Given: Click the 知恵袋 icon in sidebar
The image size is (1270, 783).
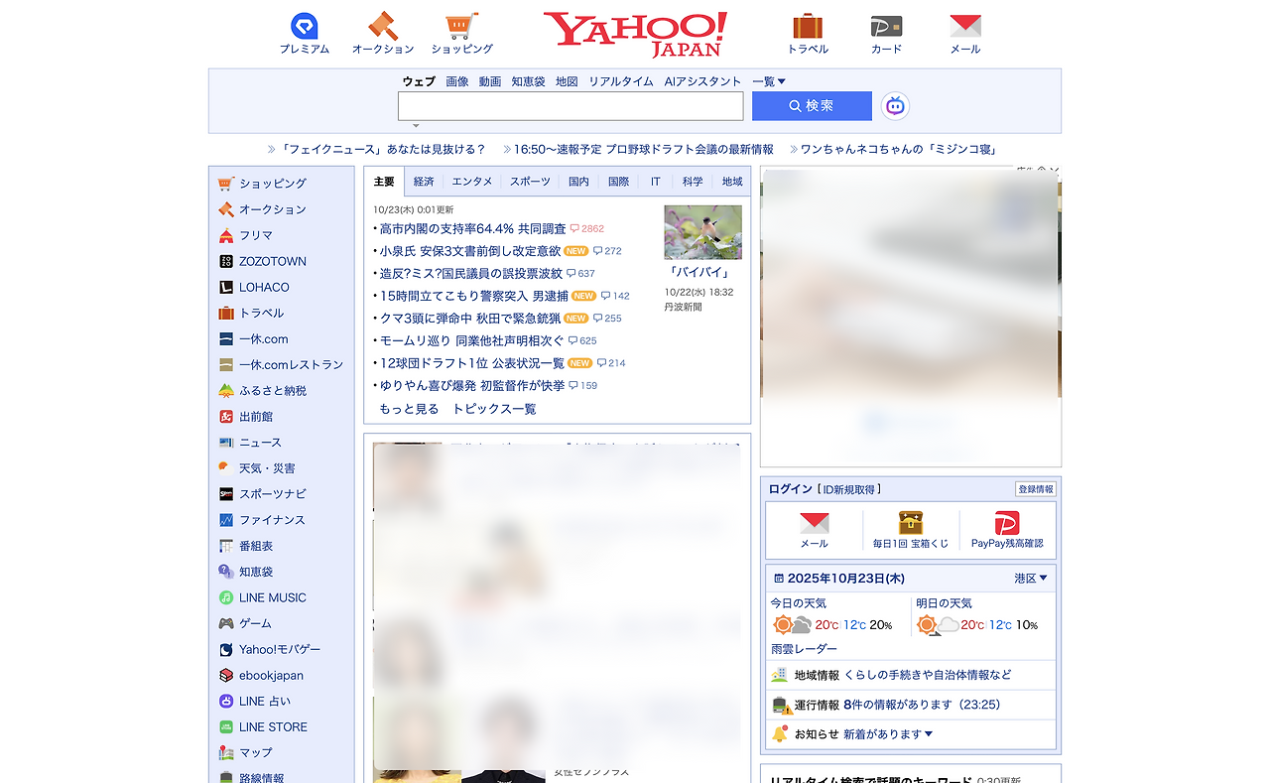Looking at the screenshot, I should (x=226, y=572).
